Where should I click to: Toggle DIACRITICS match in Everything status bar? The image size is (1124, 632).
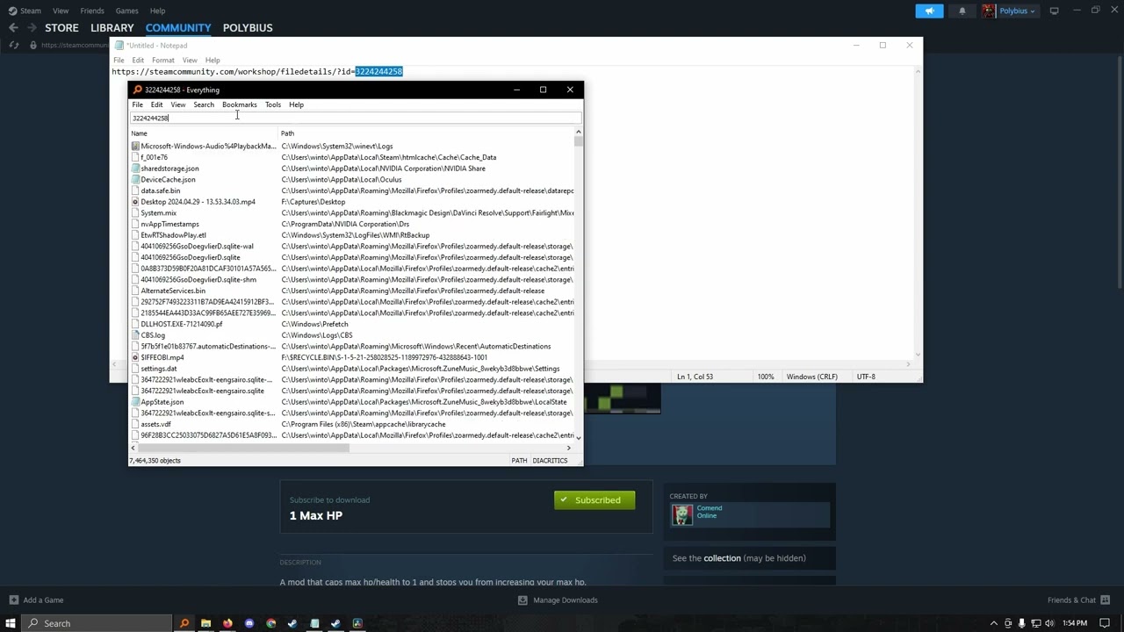550,461
